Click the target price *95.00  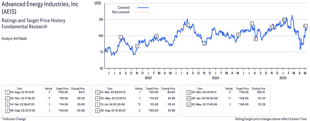coord(64,98)
